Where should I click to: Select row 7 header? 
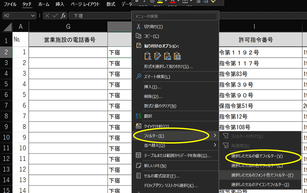click(6, 106)
